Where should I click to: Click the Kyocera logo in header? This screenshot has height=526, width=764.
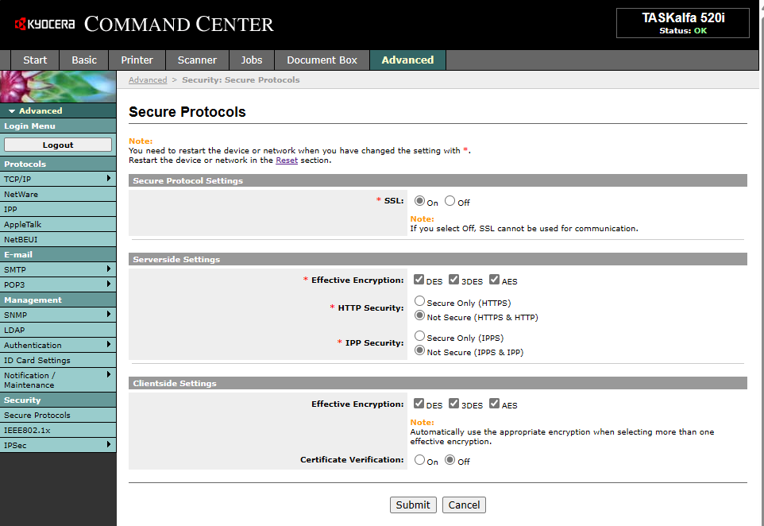44,25
